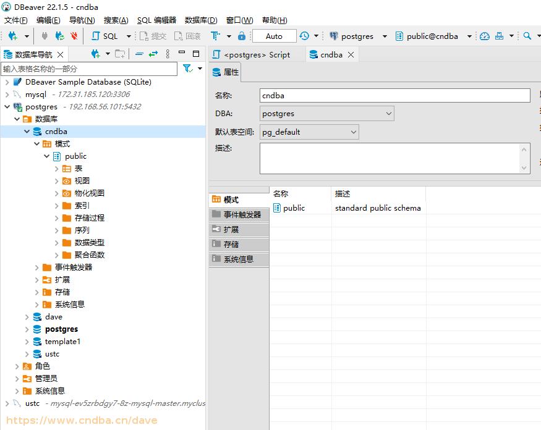Open the dropdown arrow beside the SQL button

pos(129,36)
